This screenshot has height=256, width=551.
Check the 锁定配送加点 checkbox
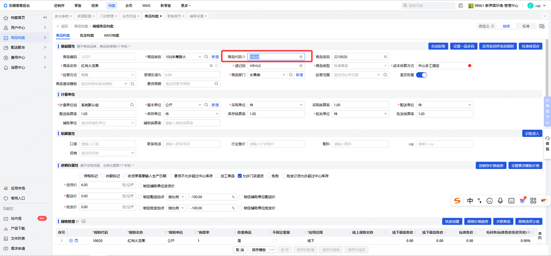point(140,197)
